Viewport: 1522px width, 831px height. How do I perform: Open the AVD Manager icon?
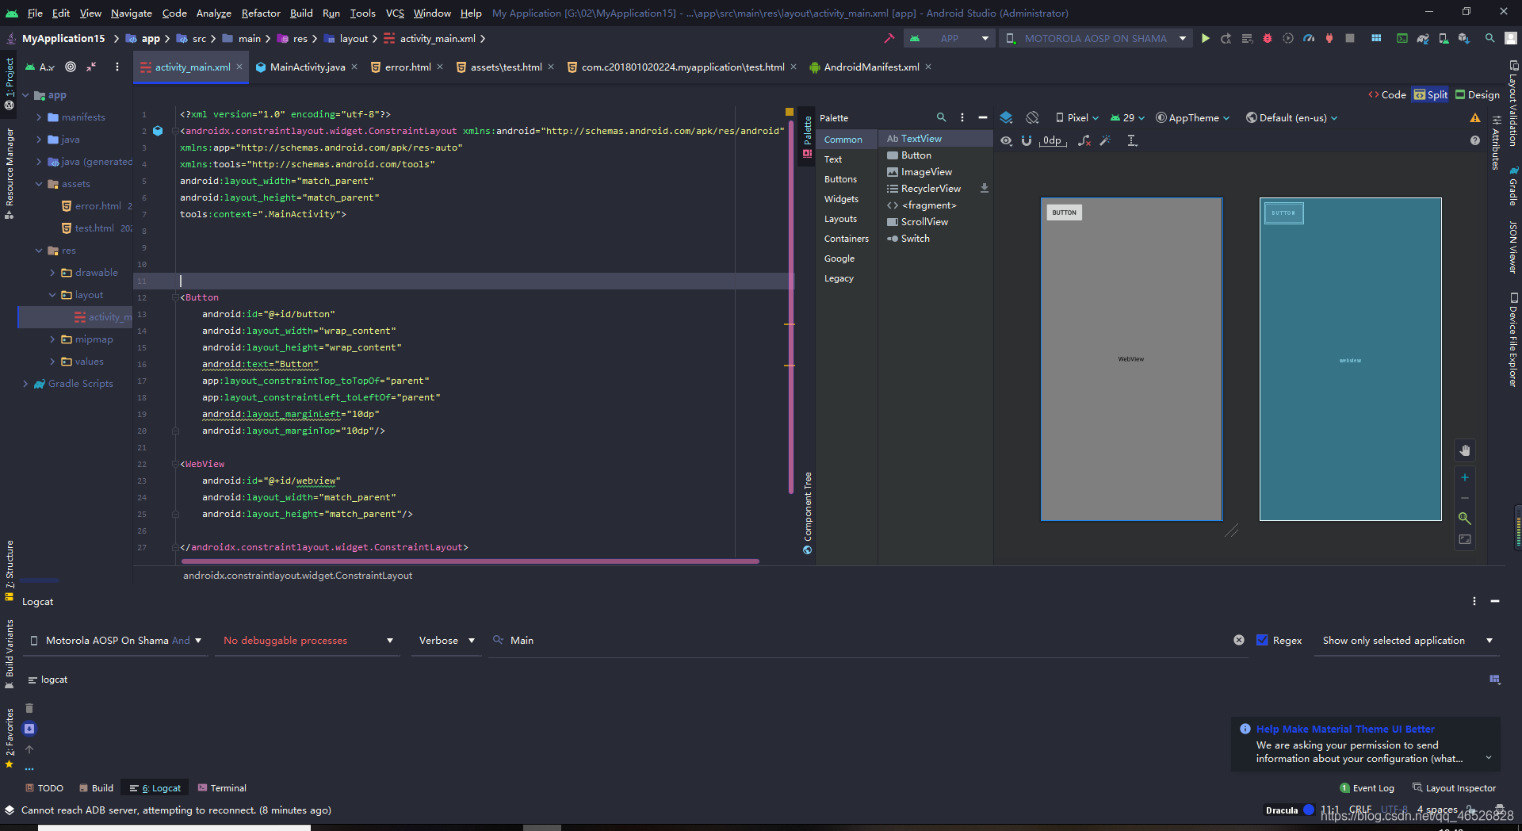(1444, 38)
